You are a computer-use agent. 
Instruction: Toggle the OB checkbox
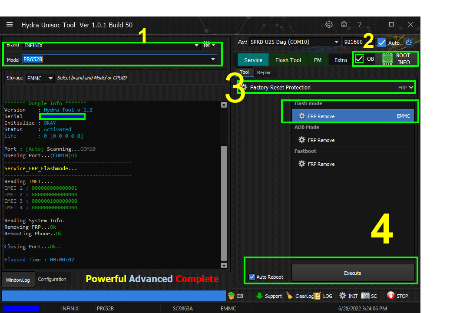(x=359, y=59)
